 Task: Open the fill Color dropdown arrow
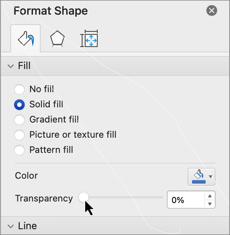point(210,176)
